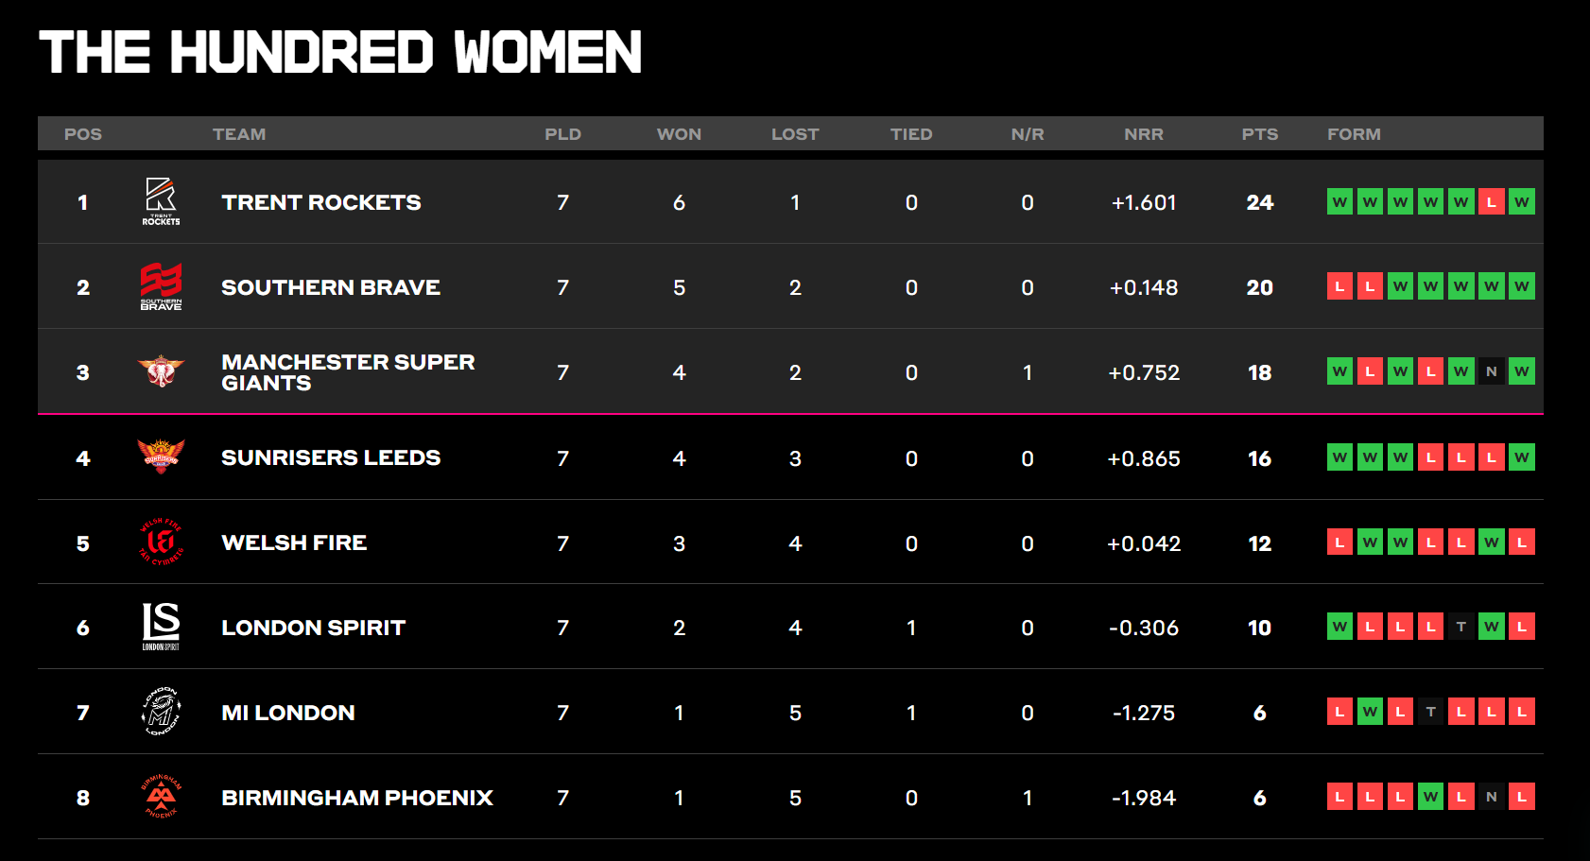Click the FORM column header
This screenshot has height=861, width=1590.
pyautogui.click(x=1354, y=134)
